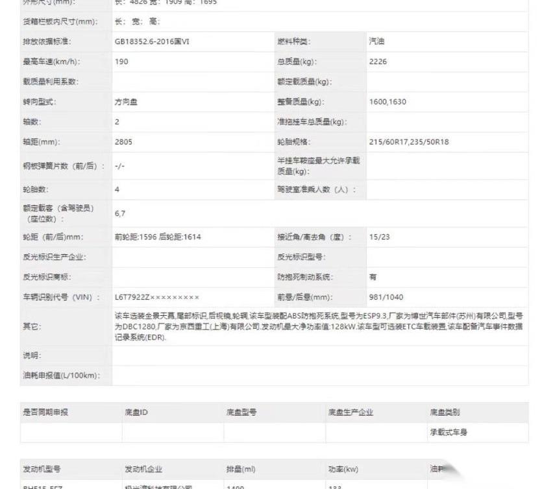553x489 pixels.
Task: Click the label 钢板弹簧片数（前/后）:
Action: (64, 166)
